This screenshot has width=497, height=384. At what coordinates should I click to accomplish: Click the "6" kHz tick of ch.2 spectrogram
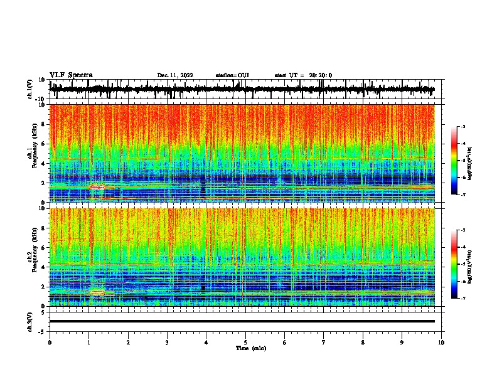point(43,248)
